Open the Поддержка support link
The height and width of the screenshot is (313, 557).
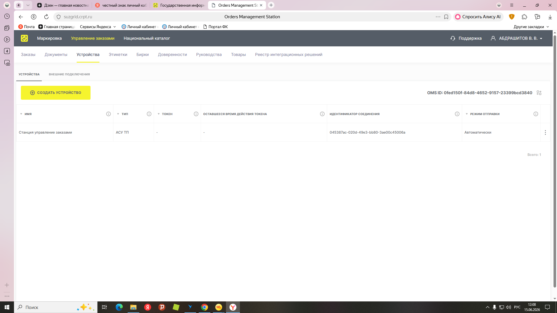(x=466, y=38)
